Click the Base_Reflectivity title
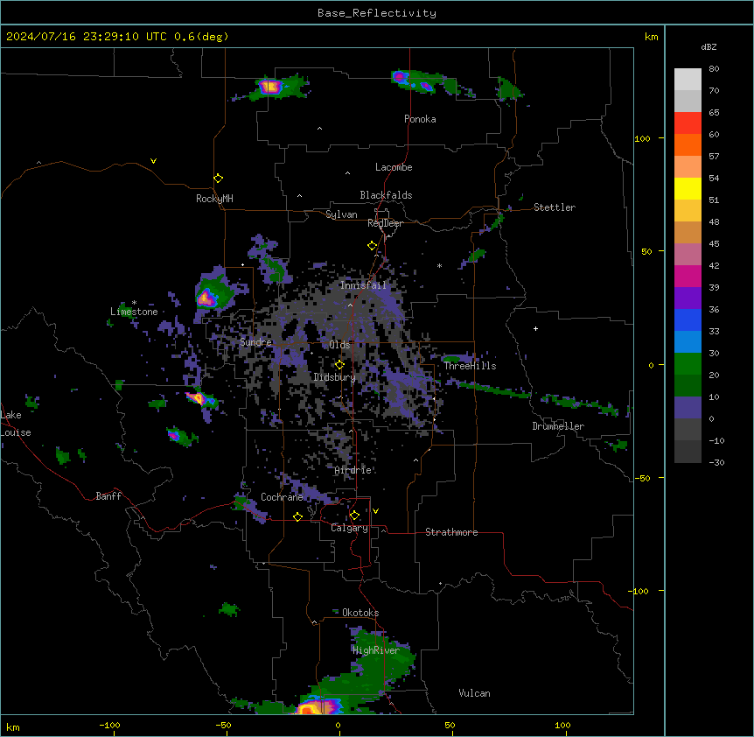Viewport: 754px width, 737px height. point(377,13)
